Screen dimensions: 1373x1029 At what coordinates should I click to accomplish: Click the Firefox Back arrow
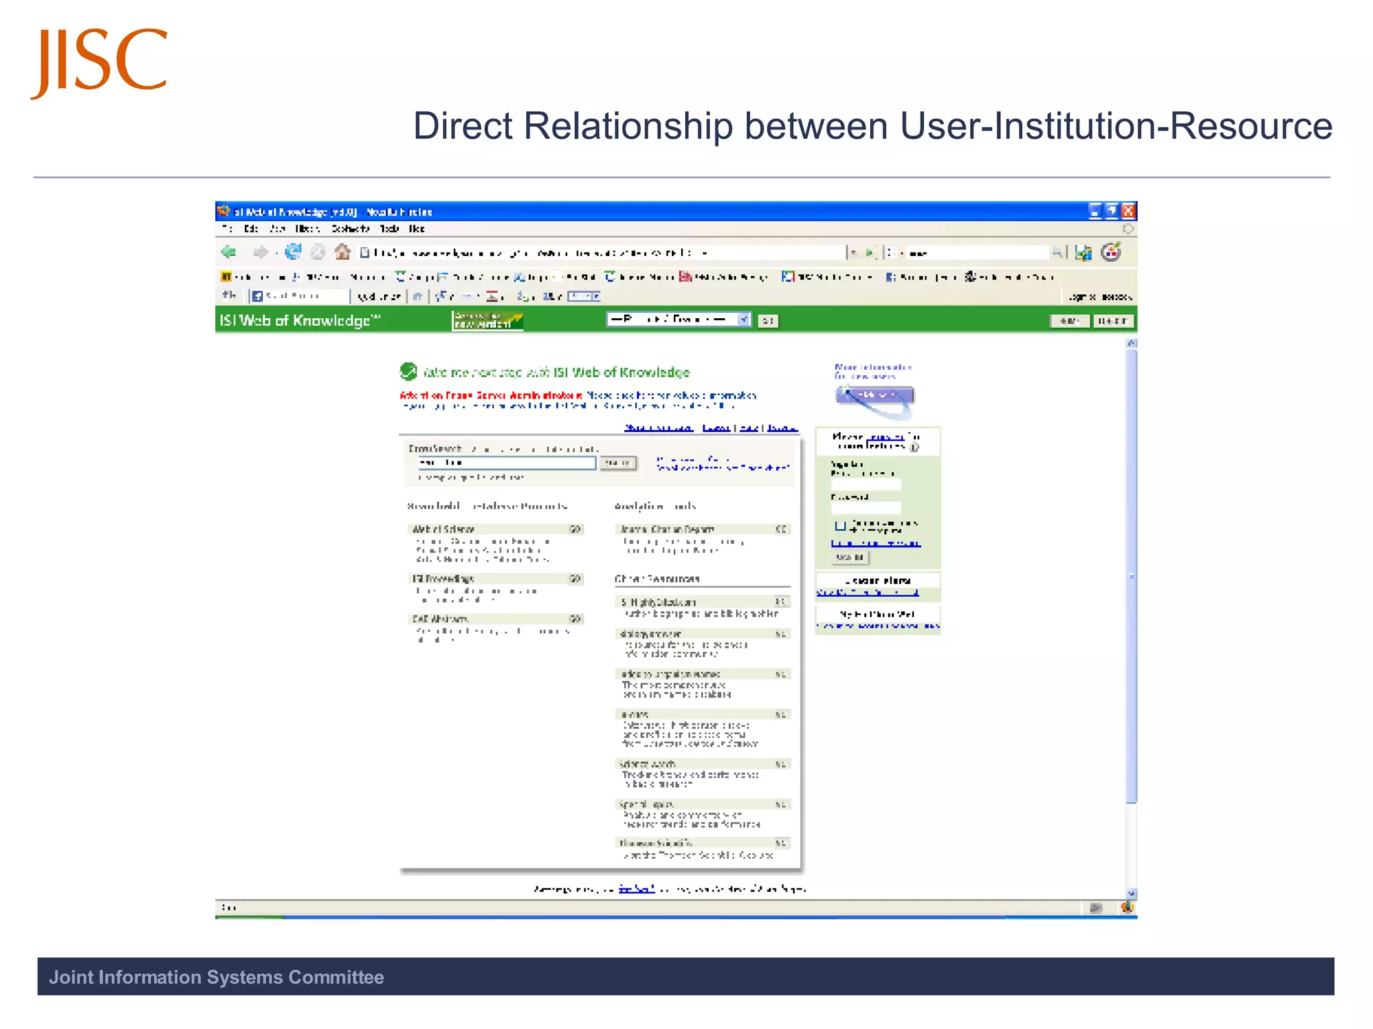[x=229, y=252]
